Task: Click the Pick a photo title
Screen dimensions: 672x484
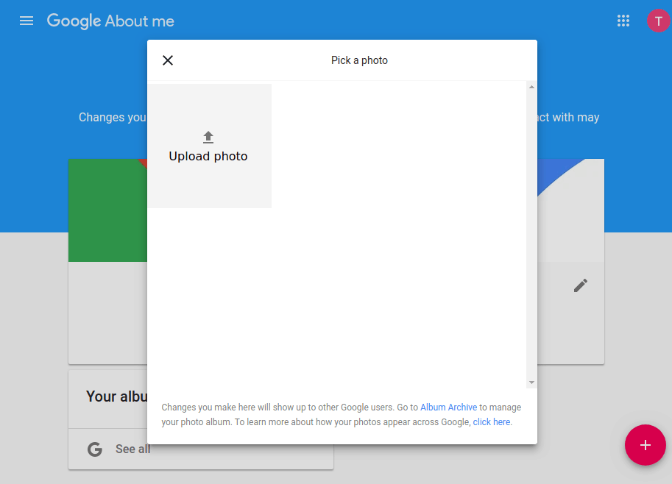Action: pos(359,60)
